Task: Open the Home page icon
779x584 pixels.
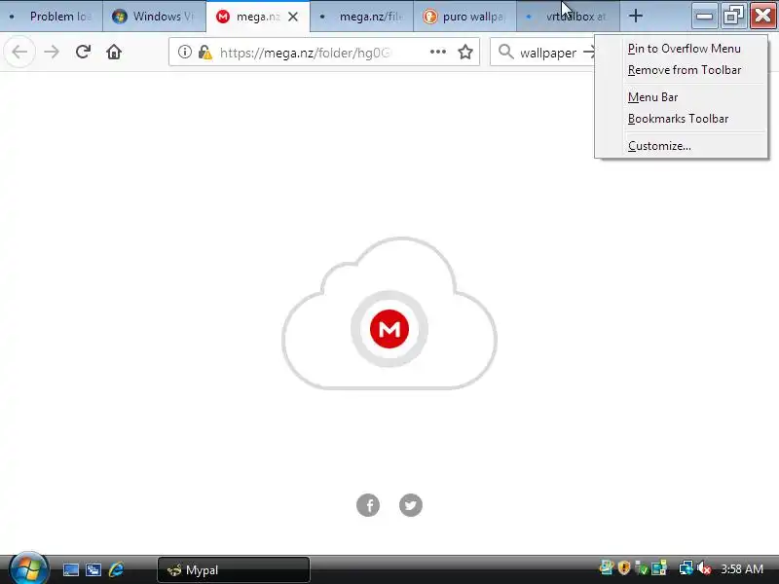Action: 114,52
